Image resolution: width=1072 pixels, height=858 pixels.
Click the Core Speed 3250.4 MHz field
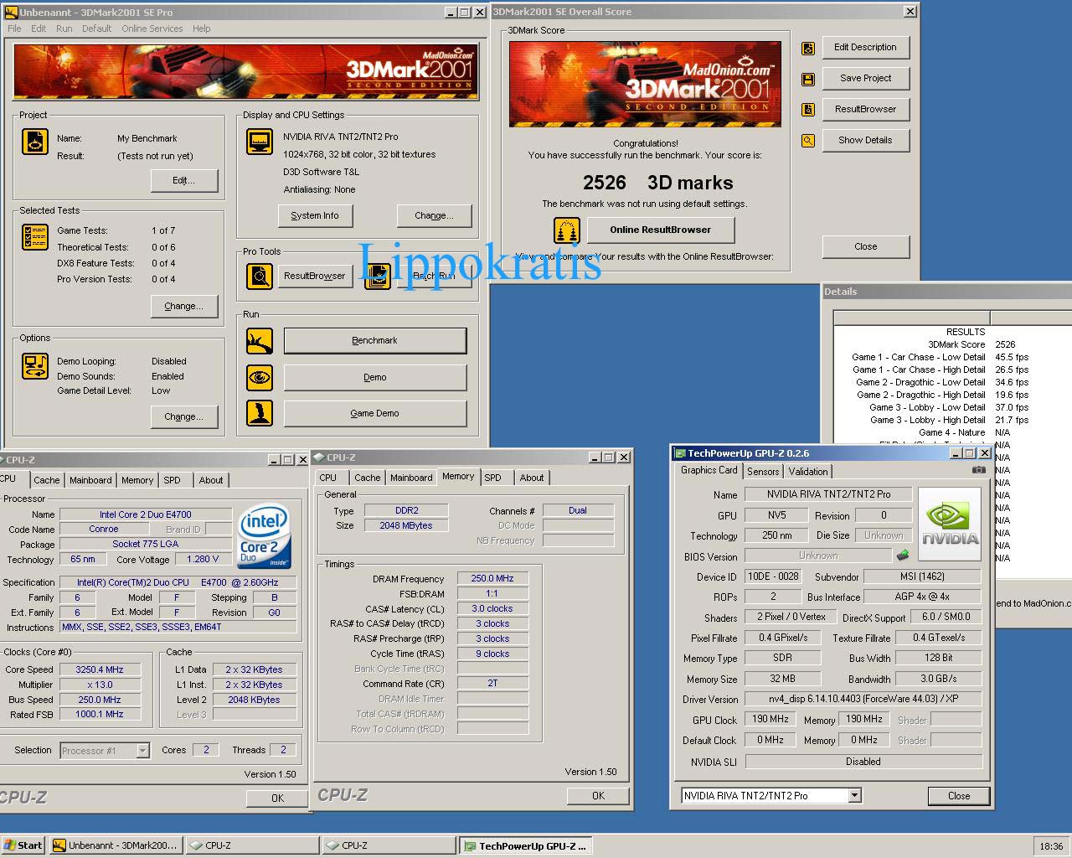point(100,669)
